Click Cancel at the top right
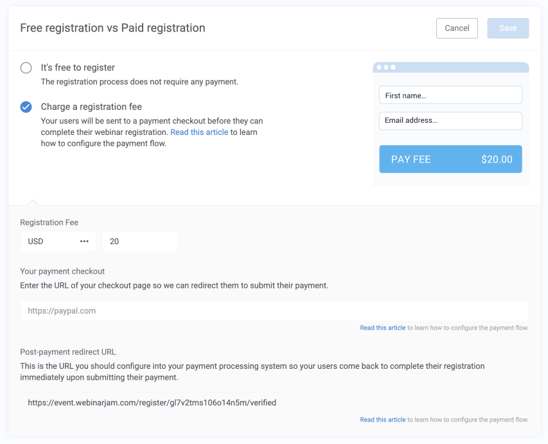Image resolution: width=548 pixels, height=444 pixels. point(457,28)
